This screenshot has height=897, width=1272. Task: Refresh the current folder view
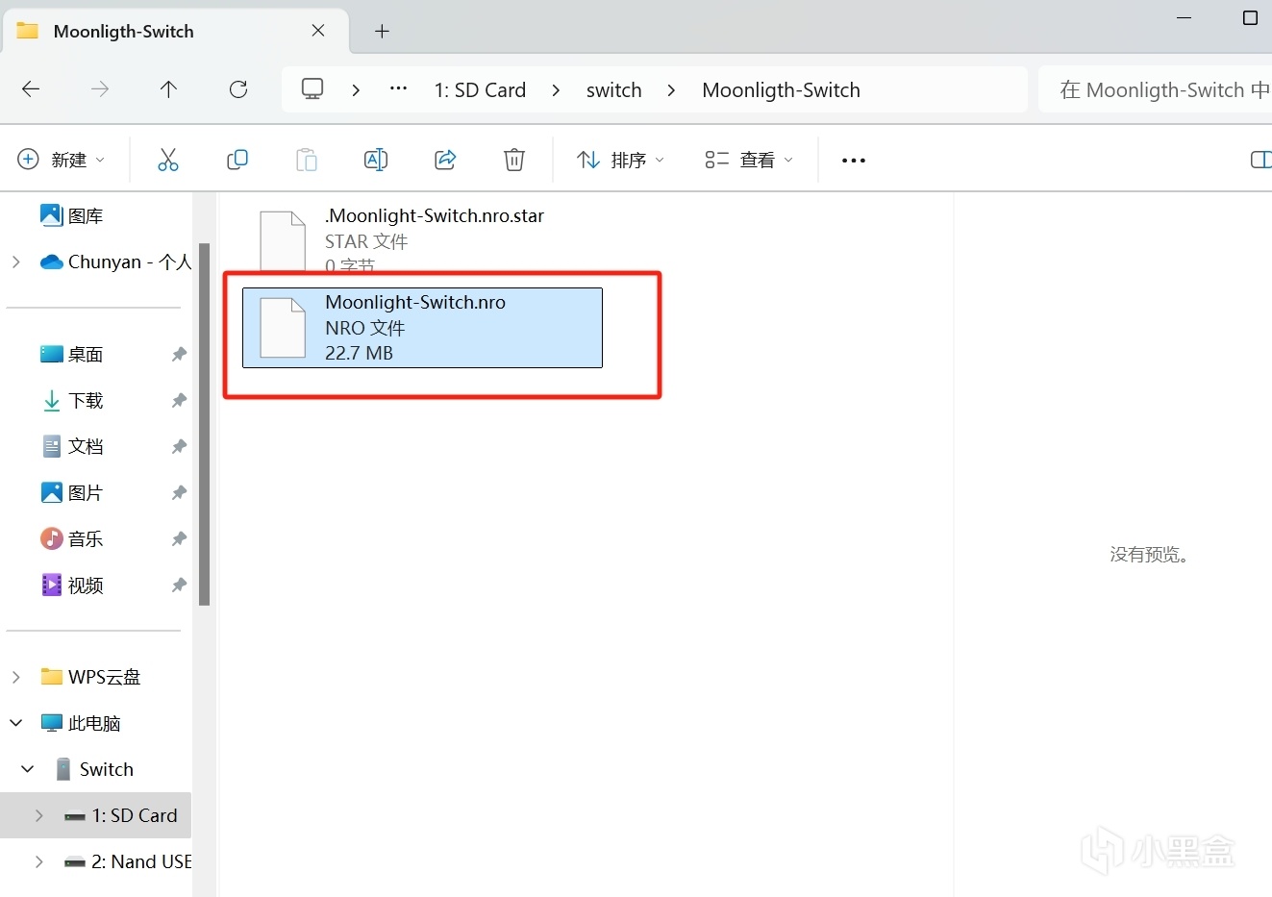pos(238,89)
